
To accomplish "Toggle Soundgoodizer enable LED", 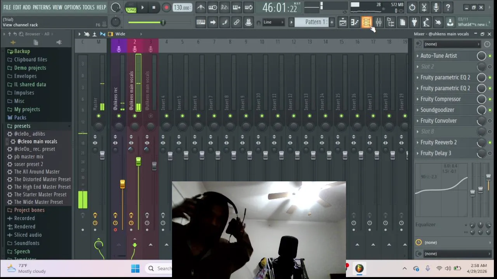I will click(490, 110).
